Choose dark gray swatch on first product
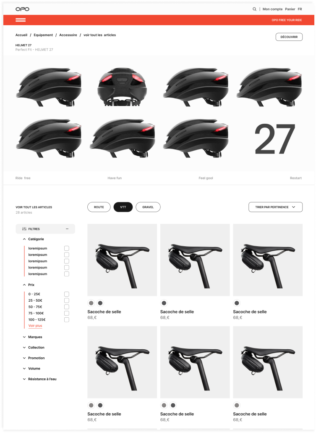Image resolution: width=316 pixels, height=433 pixels. click(100, 303)
